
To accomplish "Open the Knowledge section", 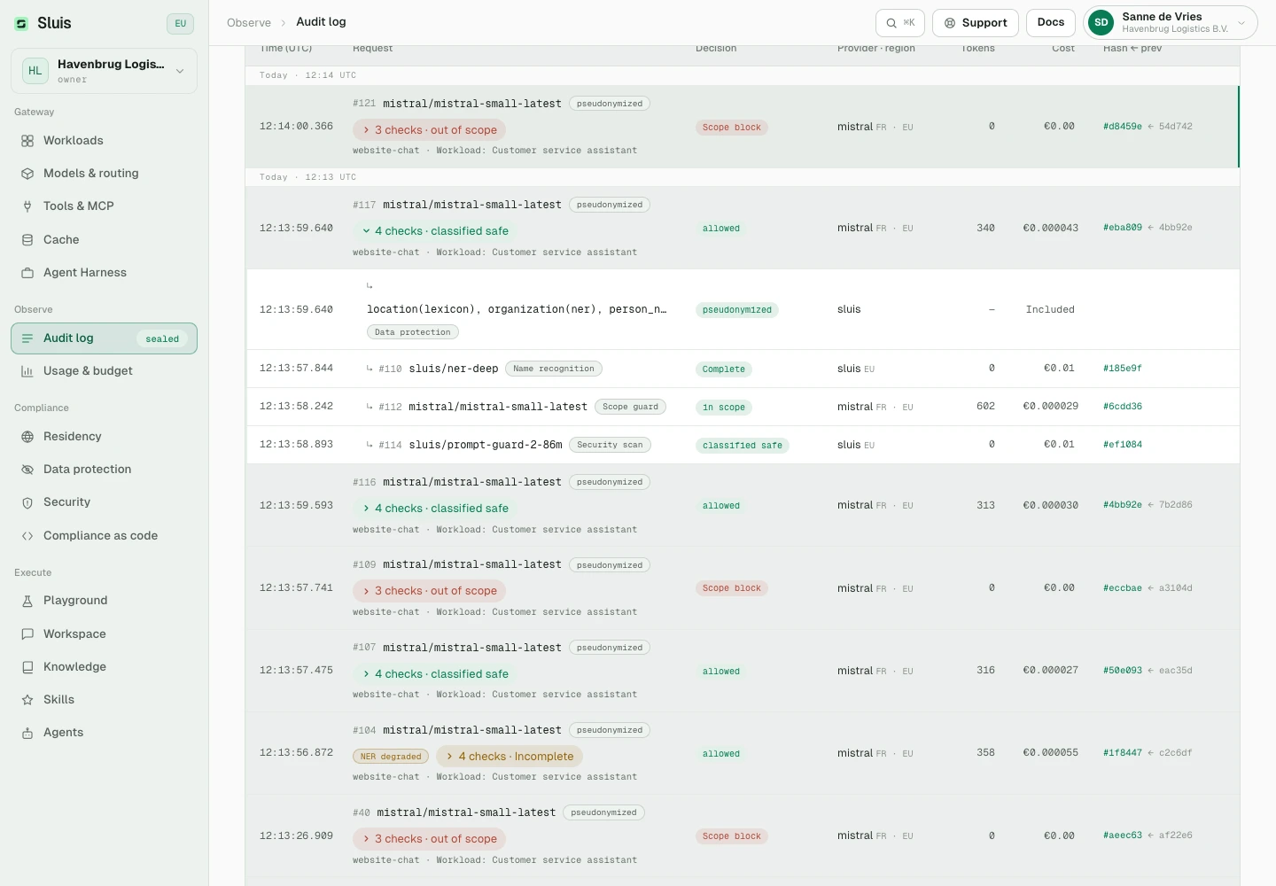I will [x=104, y=667].
